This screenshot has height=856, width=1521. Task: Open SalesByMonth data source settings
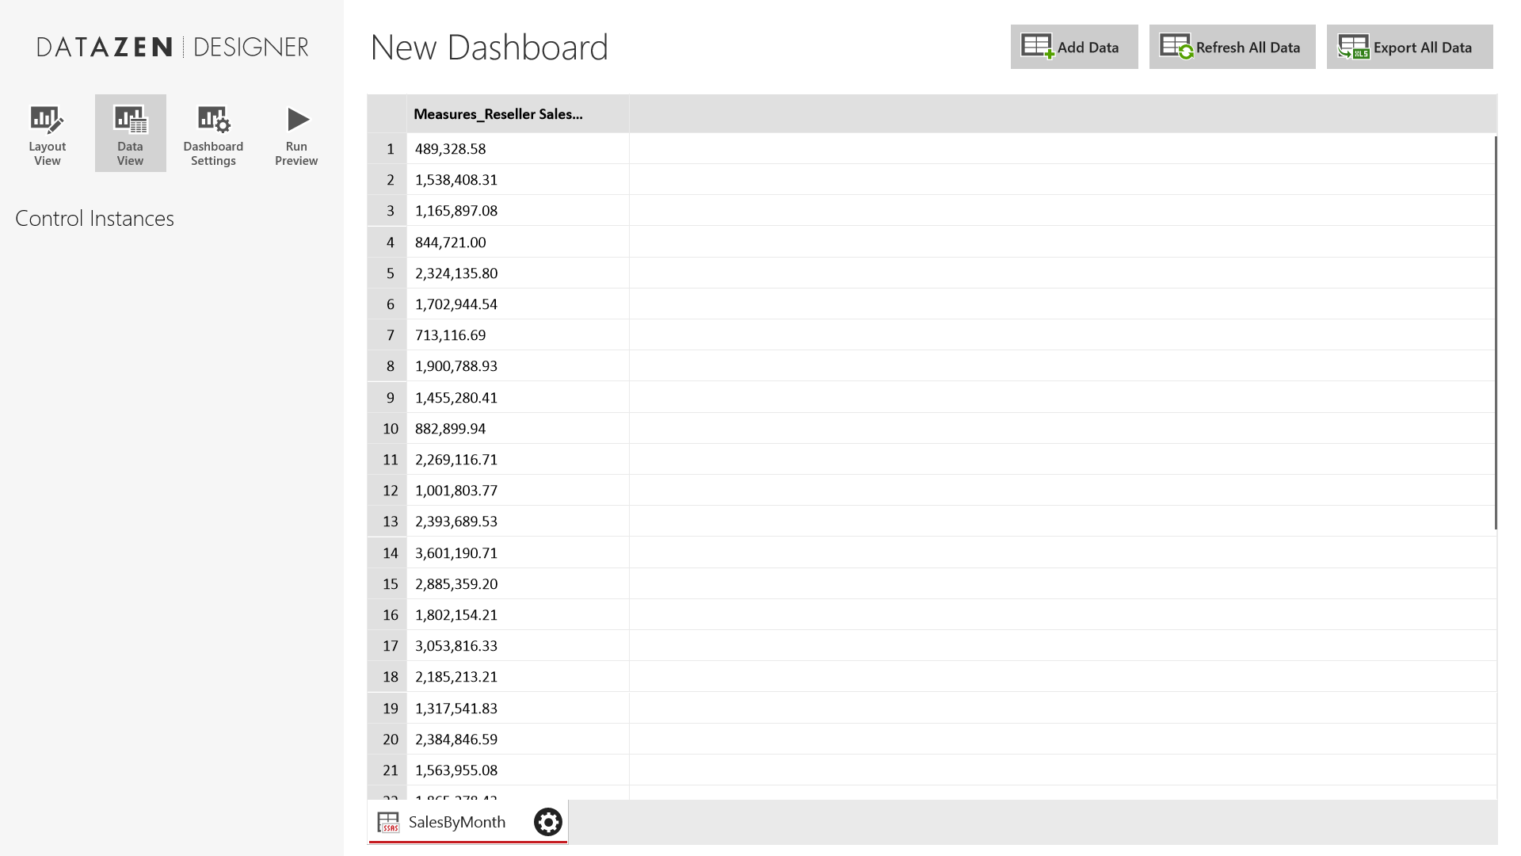click(x=547, y=821)
